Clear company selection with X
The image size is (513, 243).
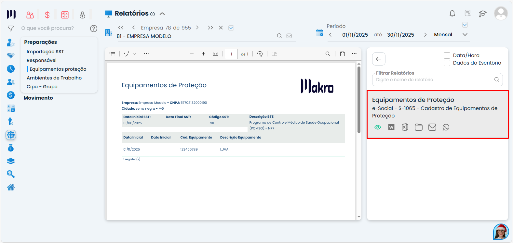pos(221,28)
